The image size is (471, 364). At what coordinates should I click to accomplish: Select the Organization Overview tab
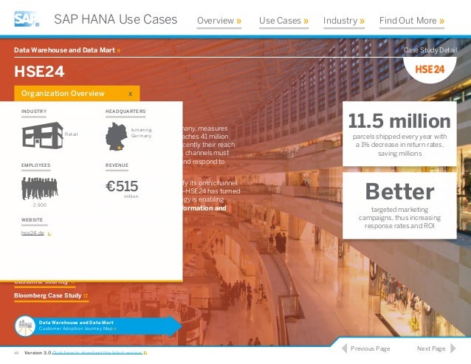[77, 94]
